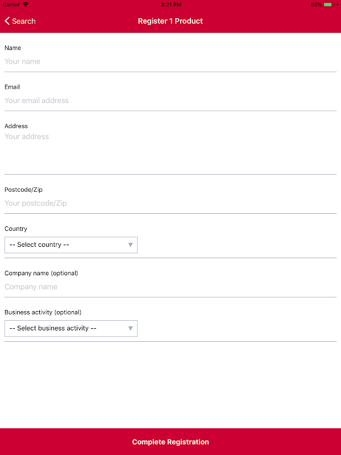Click the Country label text
Image resolution: width=341 pixels, height=455 pixels.
tap(16, 229)
